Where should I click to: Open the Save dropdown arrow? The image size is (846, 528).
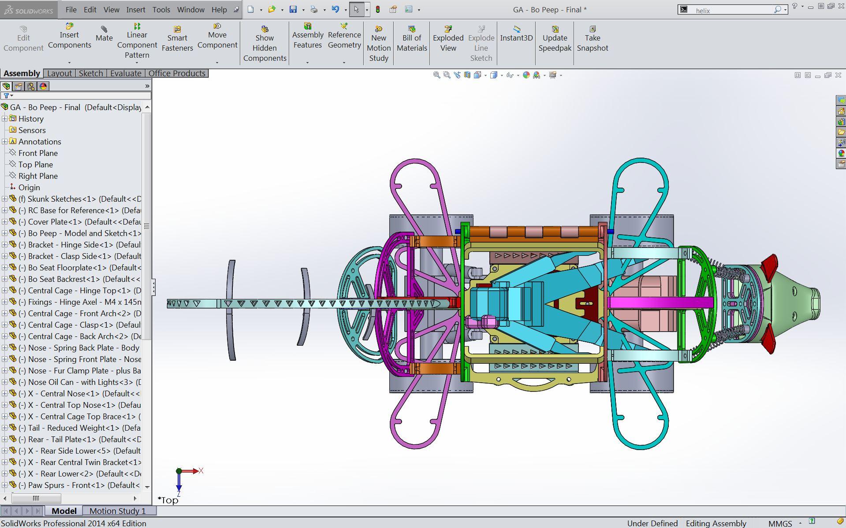[x=303, y=10]
